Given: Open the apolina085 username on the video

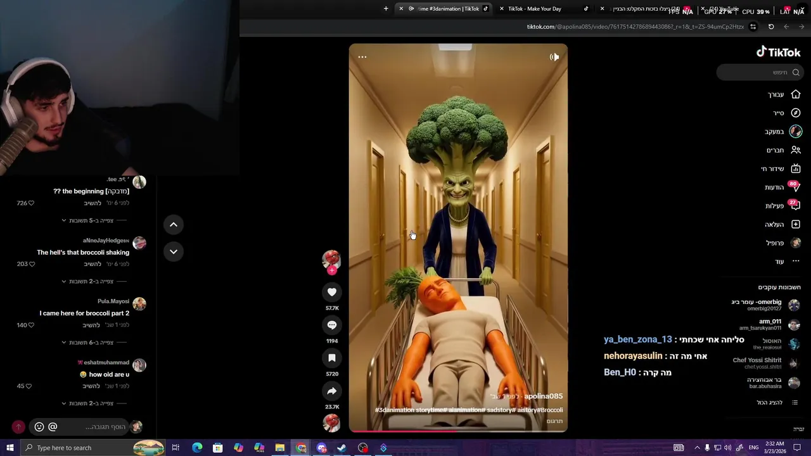Looking at the screenshot, I should [x=543, y=396].
